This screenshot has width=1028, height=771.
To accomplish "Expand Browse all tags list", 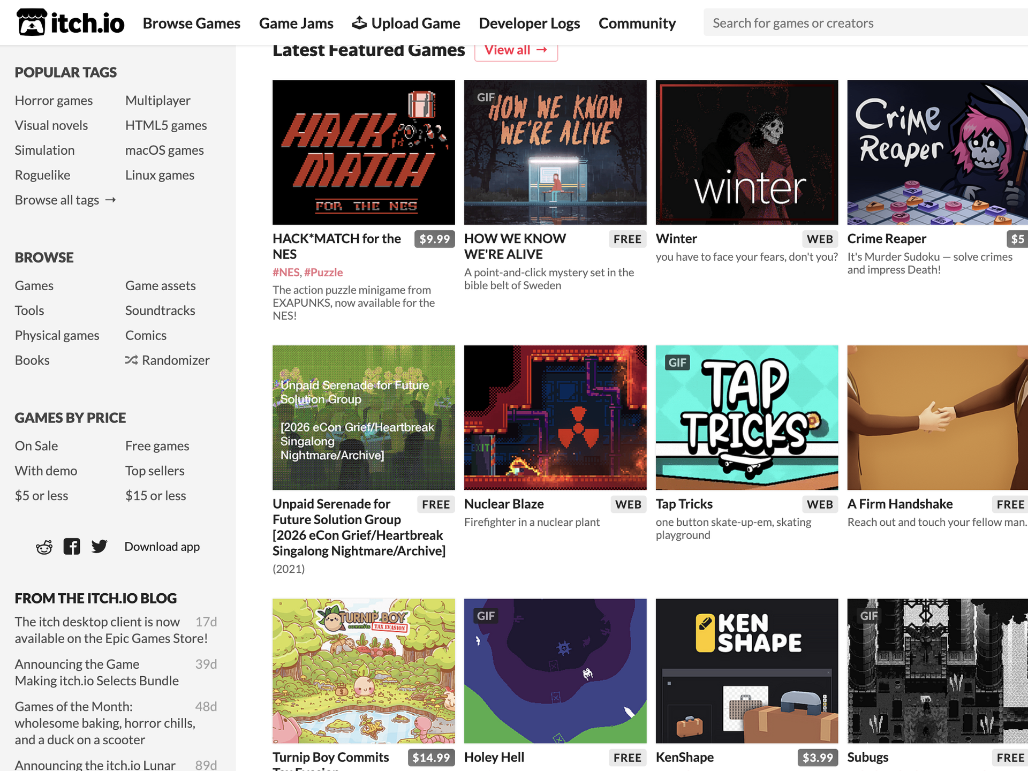I will pos(65,199).
